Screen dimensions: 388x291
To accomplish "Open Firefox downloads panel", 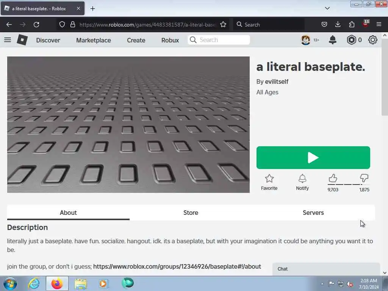I will [x=338, y=25].
